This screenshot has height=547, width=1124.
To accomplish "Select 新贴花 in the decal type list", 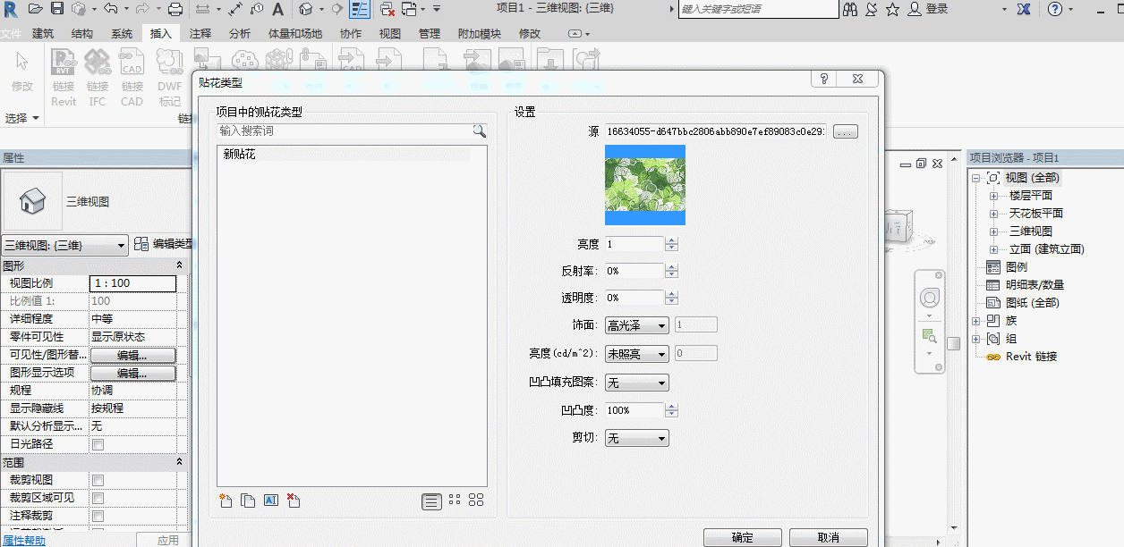I will click(240, 154).
